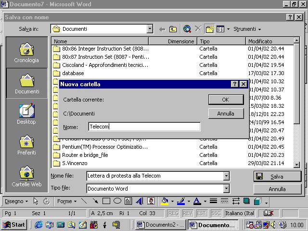This screenshot has width=308, height=231.
Task: Apply blue Line Color brush
Action: [x=181, y=201]
